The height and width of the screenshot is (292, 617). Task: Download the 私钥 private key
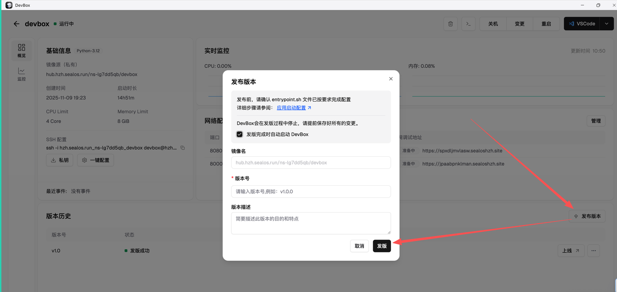click(x=59, y=160)
